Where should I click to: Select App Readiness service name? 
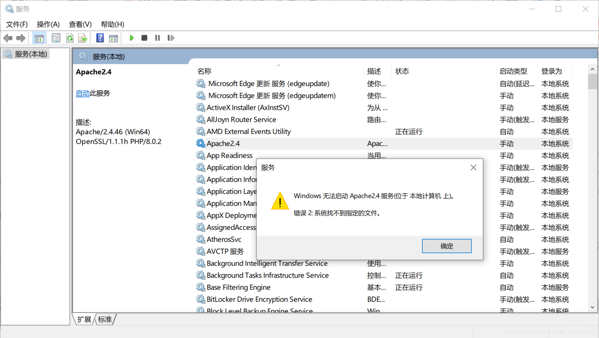pos(230,156)
